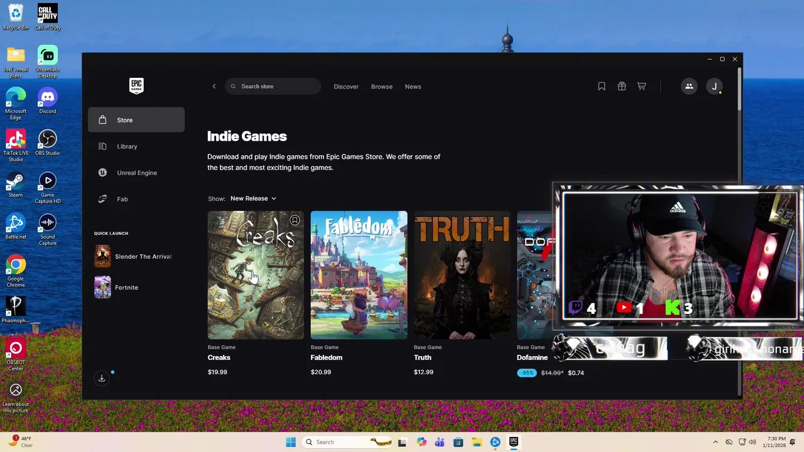The height and width of the screenshot is (452, 804).
Task: Open Streamlabs Desktop shortcut
Action: tap(48, 62)
